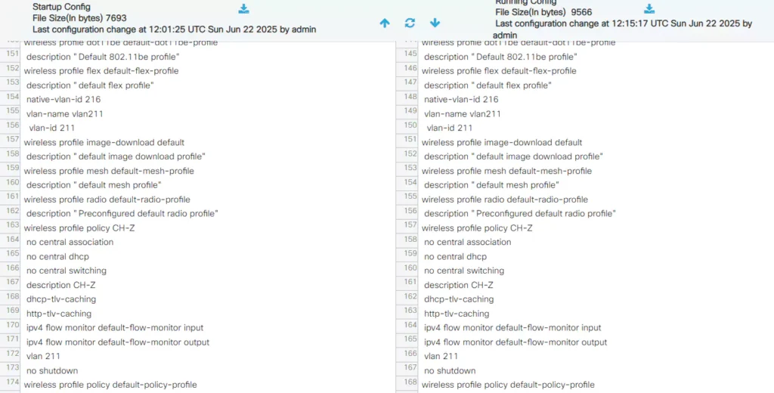Click Startup Config last configuration change timestamp
This screenshot has width=774, height=393.
(x=174, y=29)
